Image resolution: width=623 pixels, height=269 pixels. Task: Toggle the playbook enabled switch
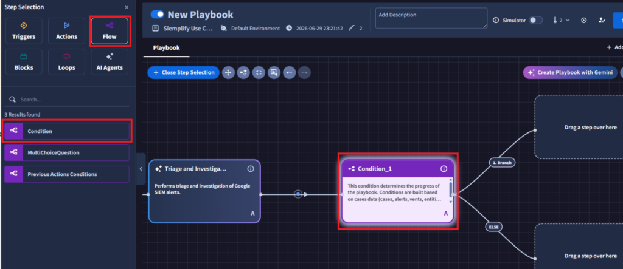[x=158, y=15]
